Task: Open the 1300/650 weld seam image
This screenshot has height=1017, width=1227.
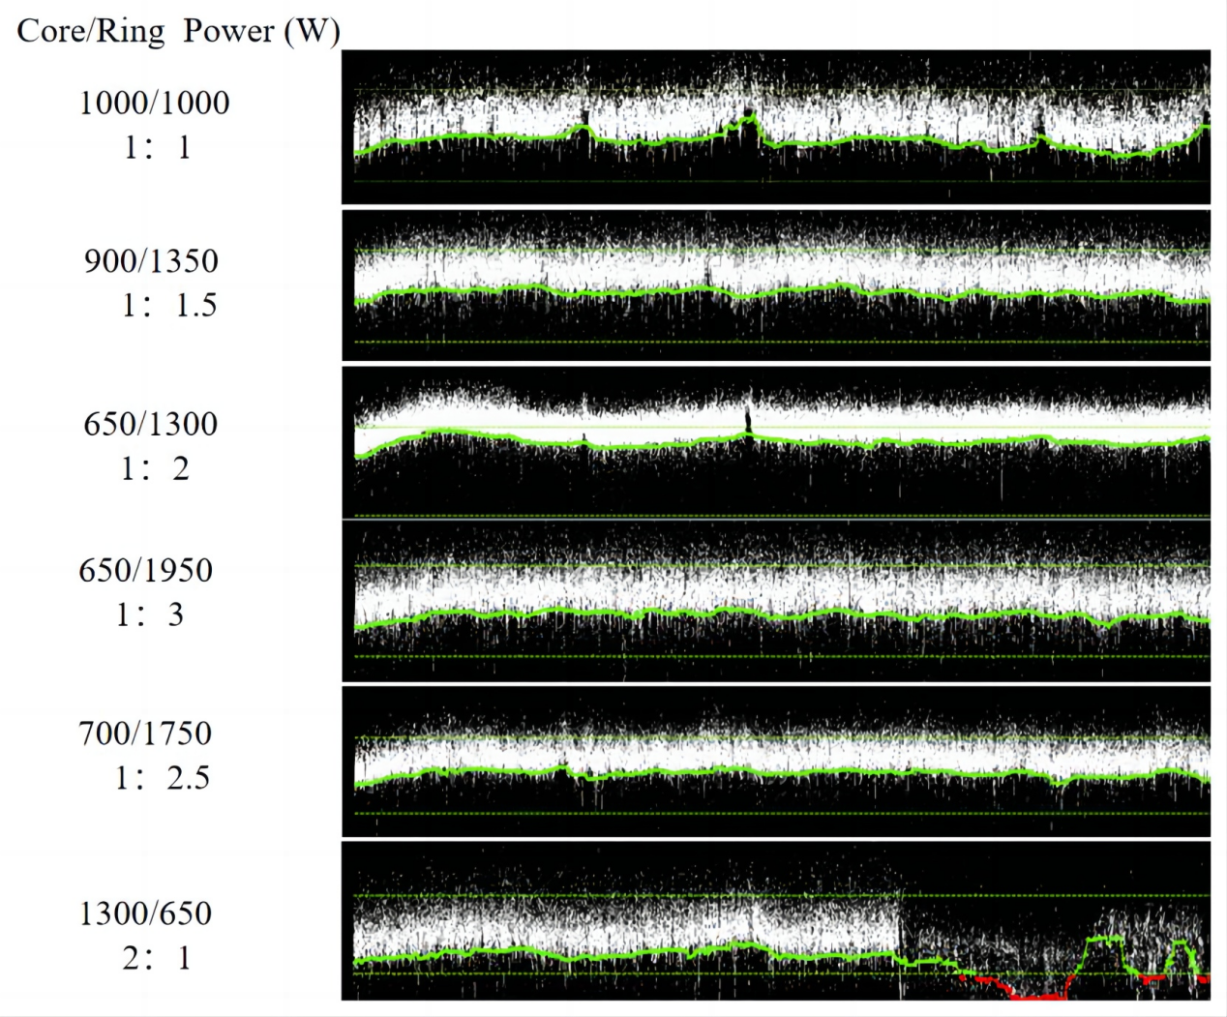Action: tap(776, 920)
